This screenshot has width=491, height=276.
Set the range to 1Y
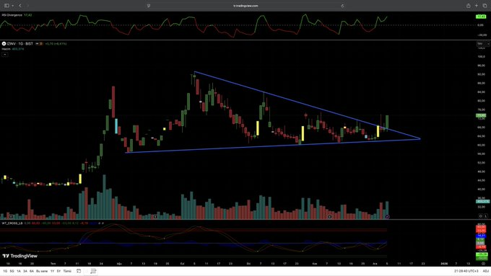point(52,271)
